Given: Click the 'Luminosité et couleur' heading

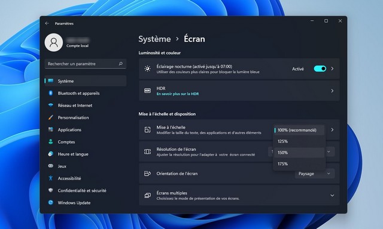Looking at the screenshot, I should [160, 53].
